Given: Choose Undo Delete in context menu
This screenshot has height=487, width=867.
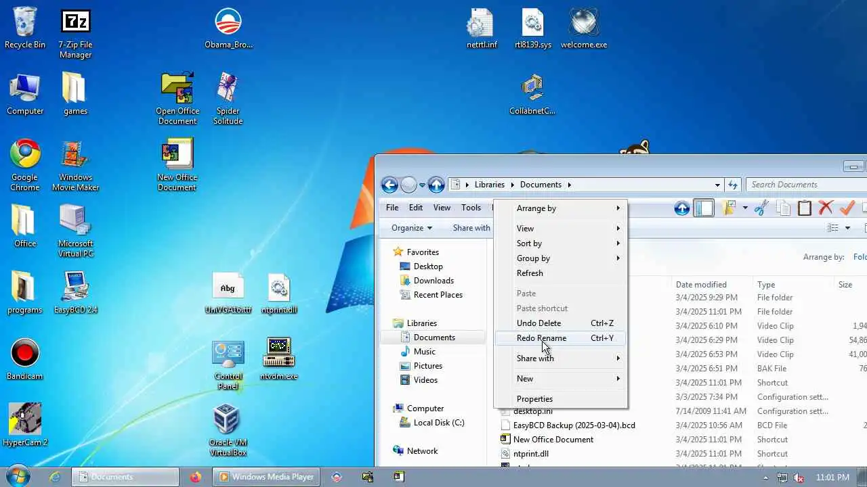Looking at the screenshot, I should pyautogui.click(x=561, y=323).
